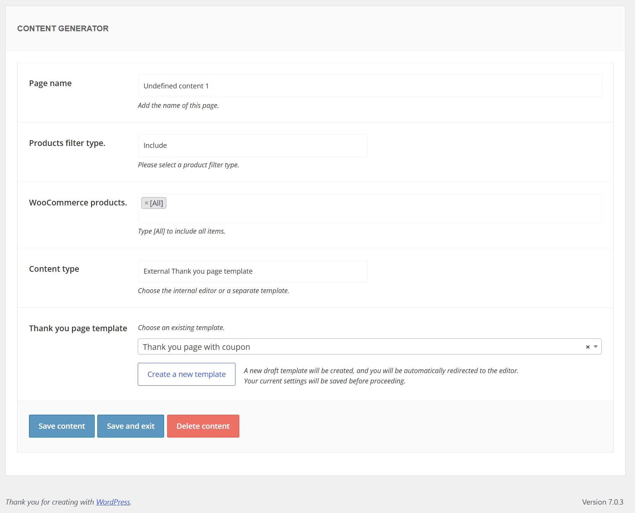
Task: Open the WordPress footer link
Action: 113,502
